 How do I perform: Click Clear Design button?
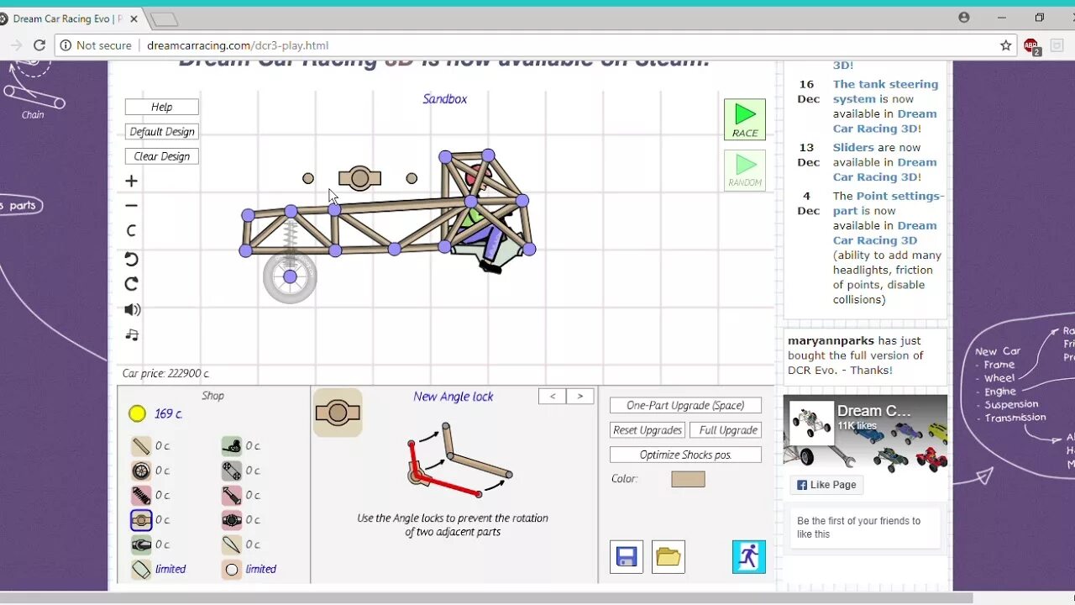click(162, 156)
